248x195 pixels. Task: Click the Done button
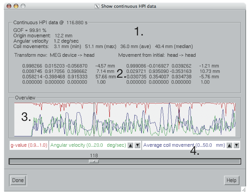click(x=18, y=180)
